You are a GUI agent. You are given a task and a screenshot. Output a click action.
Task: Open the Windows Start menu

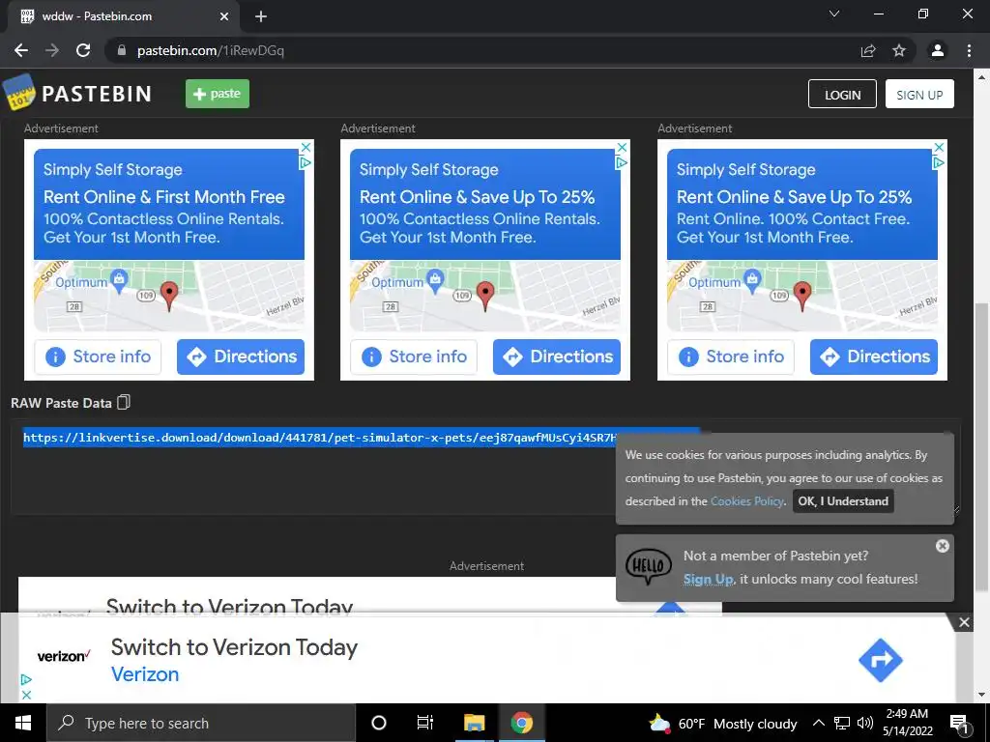click(23, 723)
